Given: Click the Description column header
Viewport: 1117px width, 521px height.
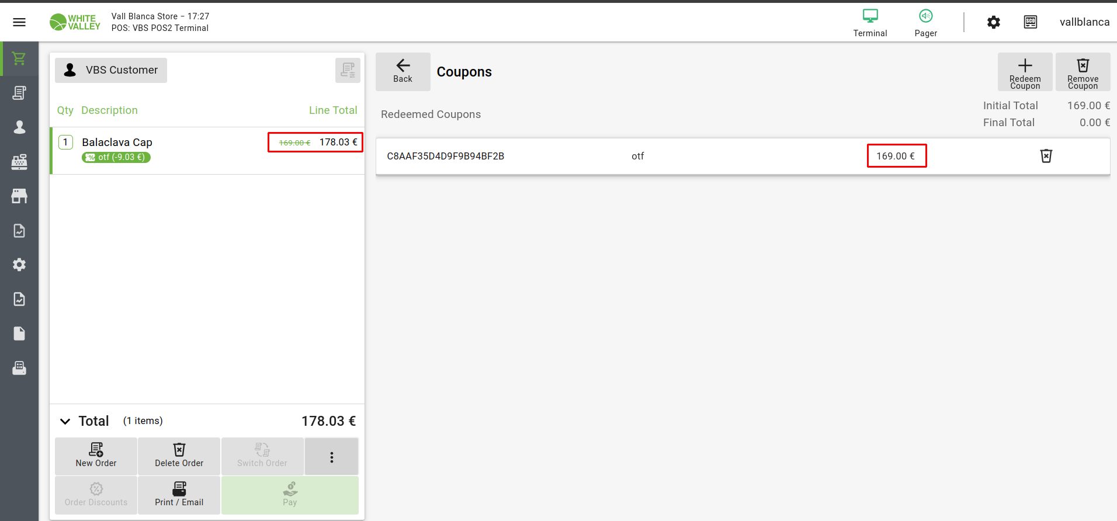Looking at the screenshot, I should (109, 110).
